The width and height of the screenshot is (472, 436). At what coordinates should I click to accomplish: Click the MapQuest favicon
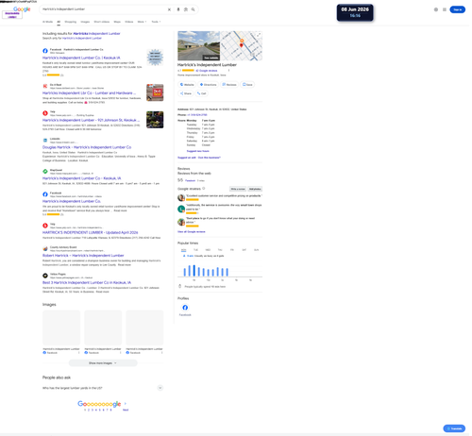[45, 171]
